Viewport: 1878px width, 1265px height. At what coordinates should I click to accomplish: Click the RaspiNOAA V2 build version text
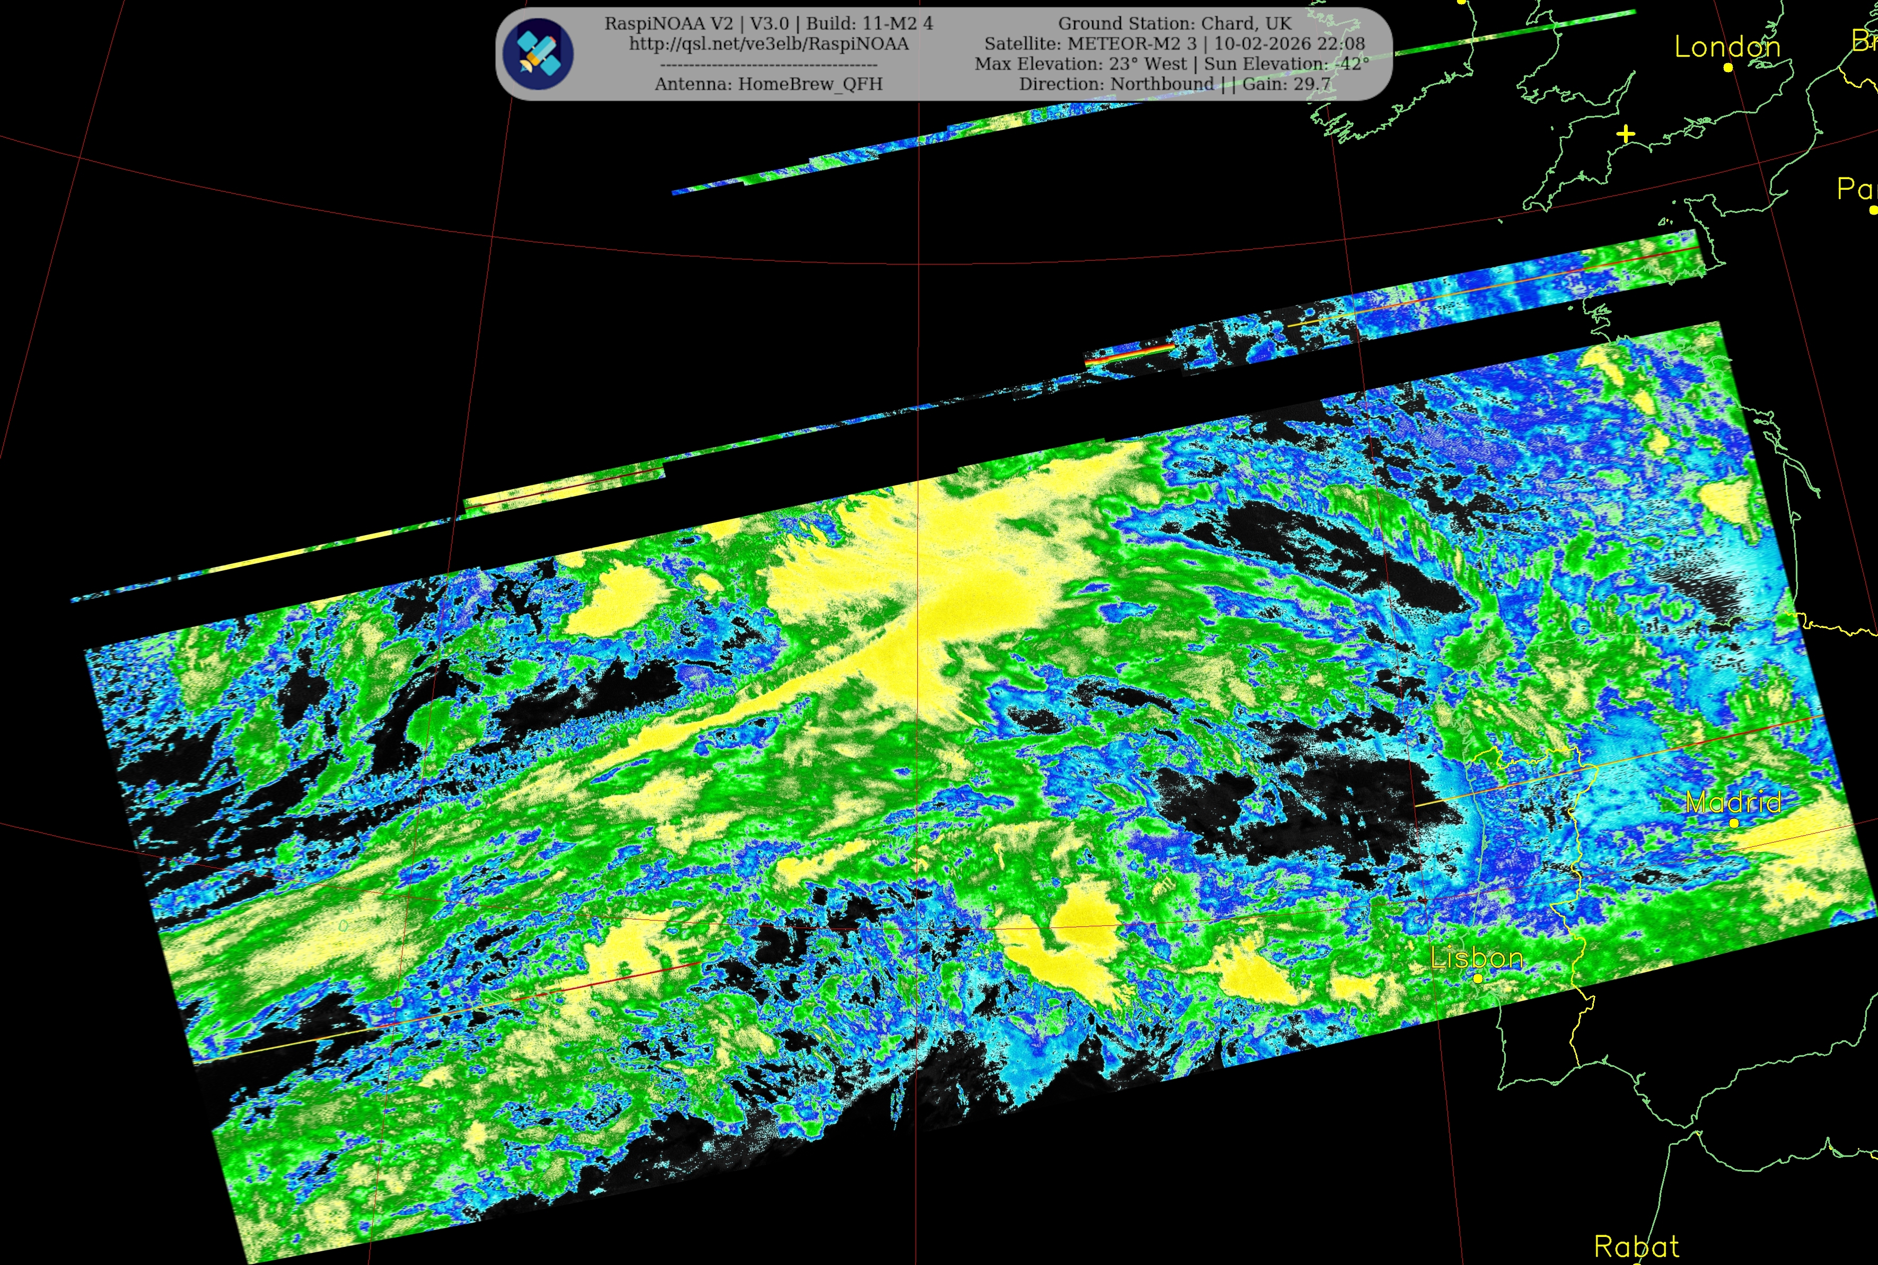pos(768,23)
